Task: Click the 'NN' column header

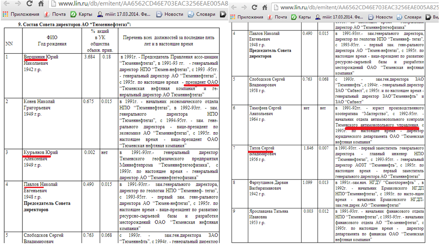Action: [x=9, y=44]
